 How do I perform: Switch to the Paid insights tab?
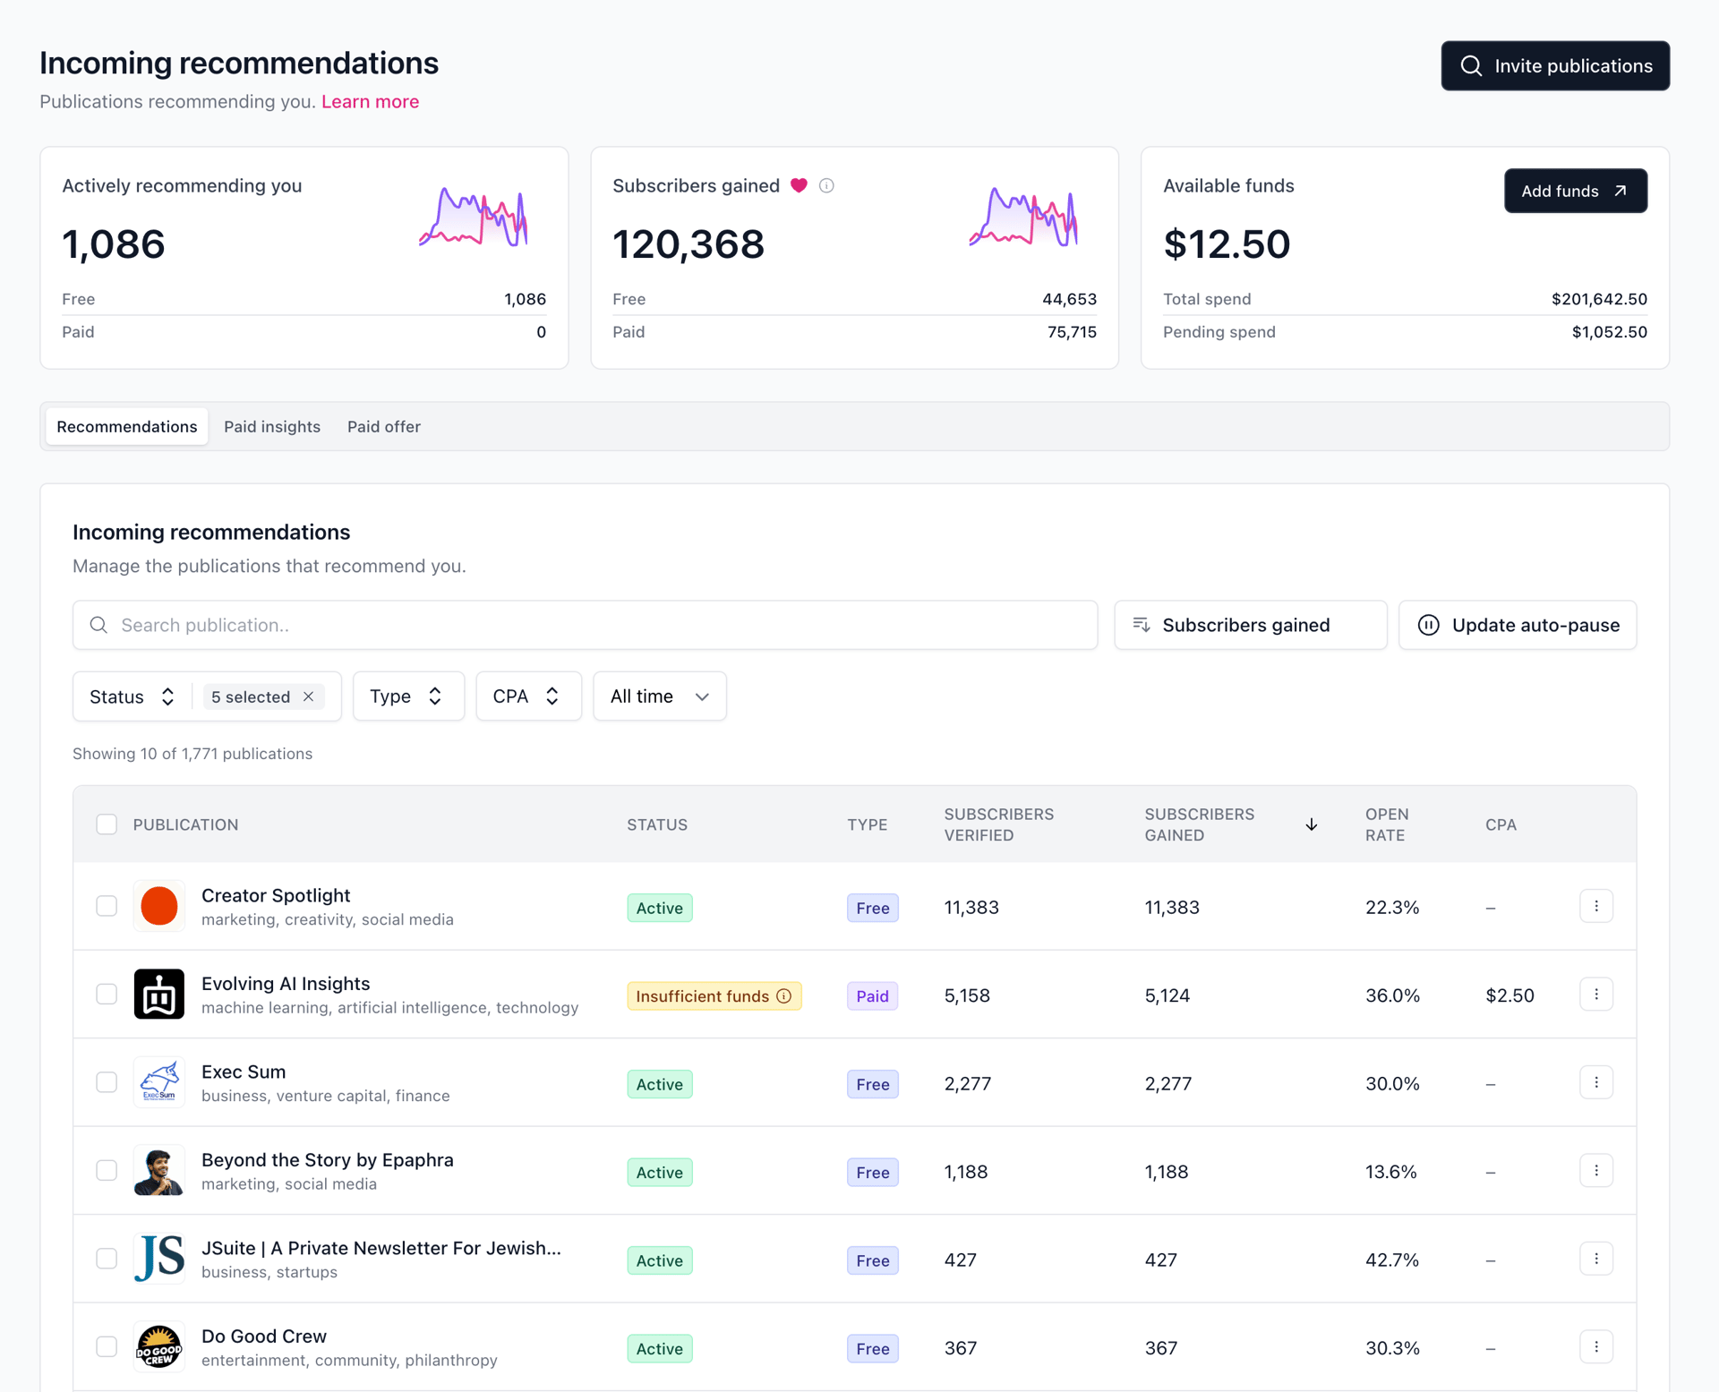[272, 426]
